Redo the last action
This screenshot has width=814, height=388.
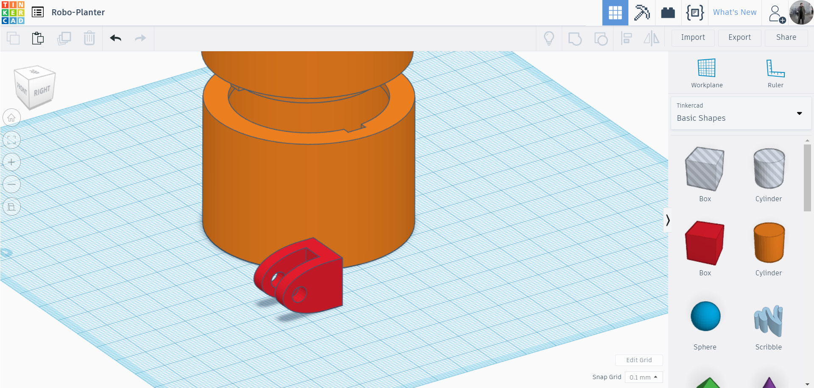coord(140,38)
